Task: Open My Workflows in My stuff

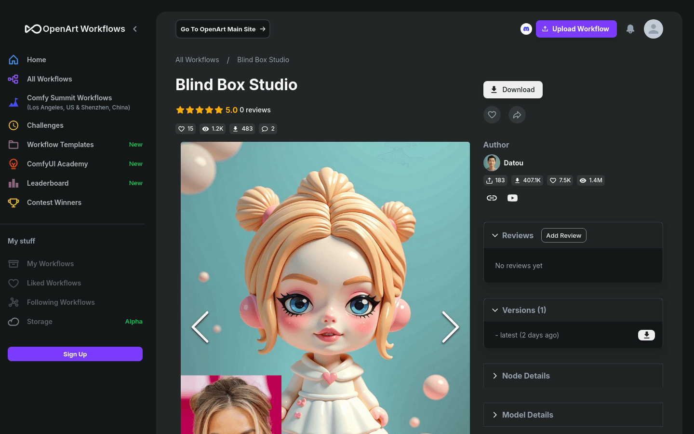Action: point(51,264)
